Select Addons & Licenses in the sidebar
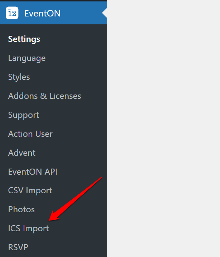Image resolution: width=220 pixels, height=257 pixels. click(x=45, y=96)
